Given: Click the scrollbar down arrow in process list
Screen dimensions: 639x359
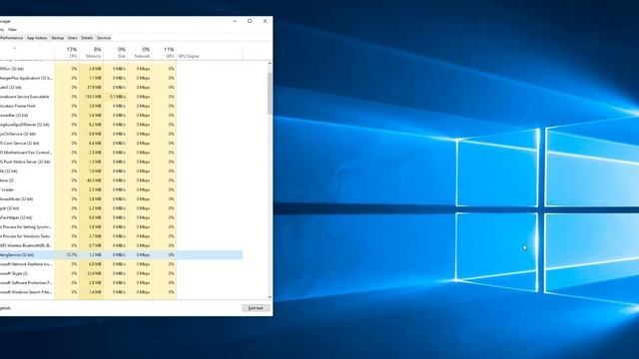Looking at the screenshot, I should click(270, 297).
